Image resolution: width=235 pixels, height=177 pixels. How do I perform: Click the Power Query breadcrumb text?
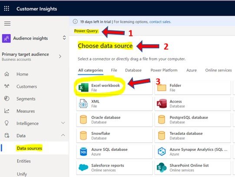[x=86, y=31]
